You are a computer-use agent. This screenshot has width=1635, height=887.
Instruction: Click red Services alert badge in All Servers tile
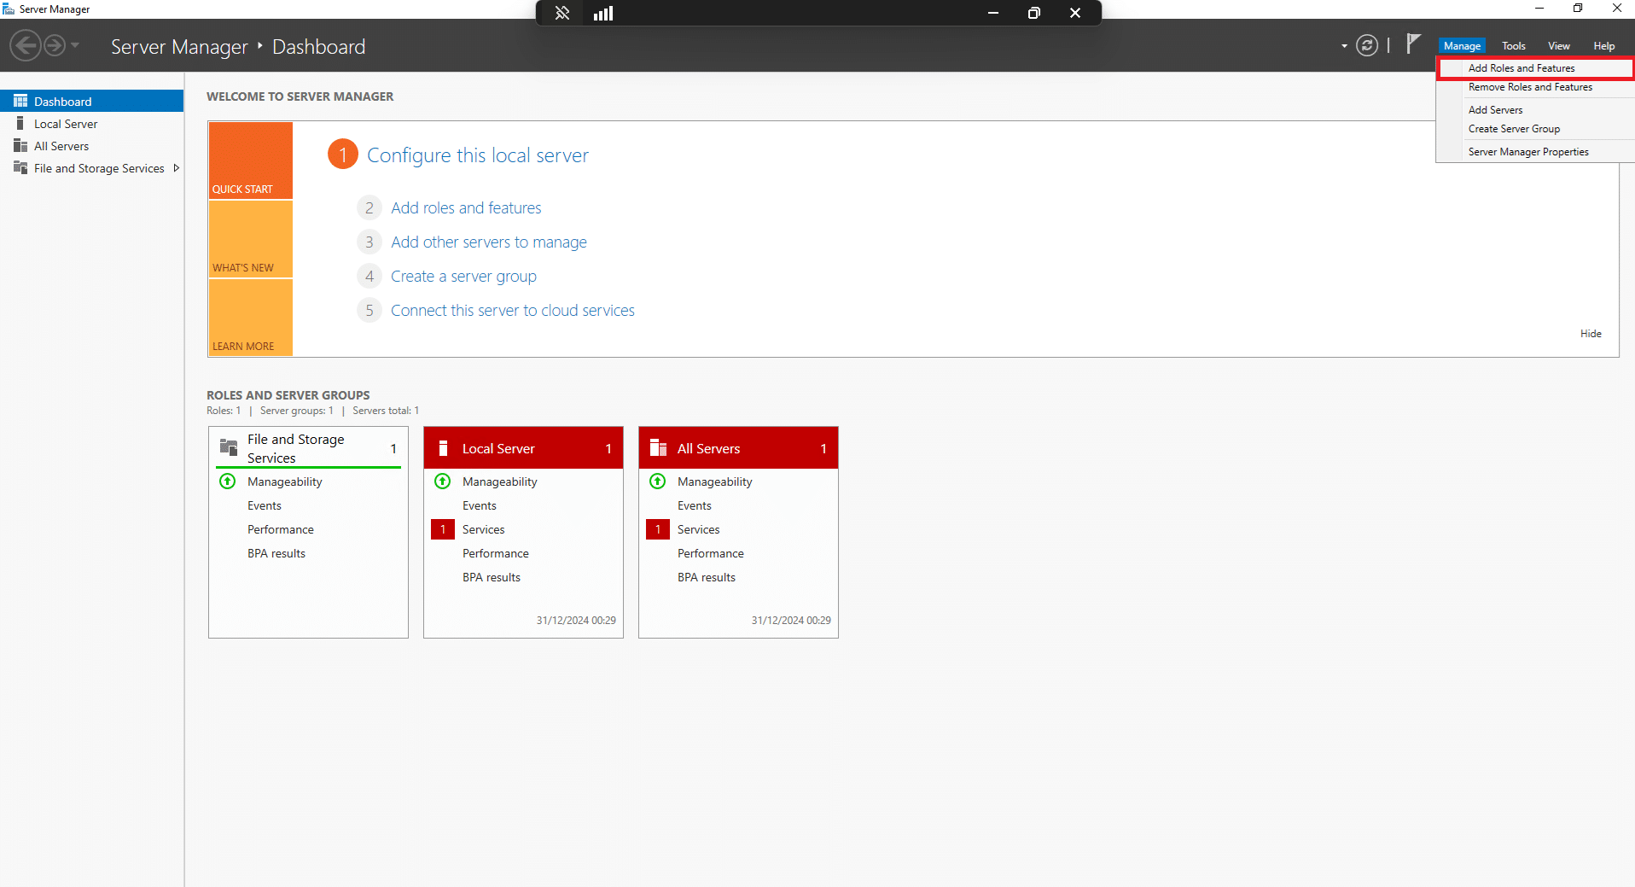tap(658, 529)
